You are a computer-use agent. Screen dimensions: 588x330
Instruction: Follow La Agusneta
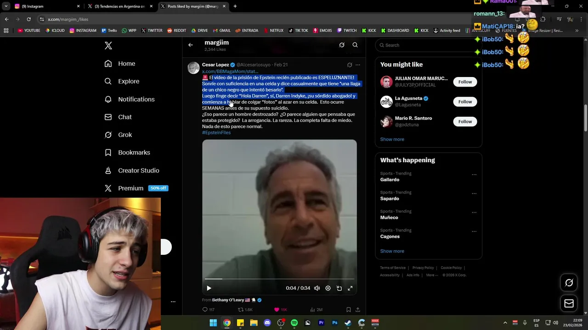(x=465, y=102)
